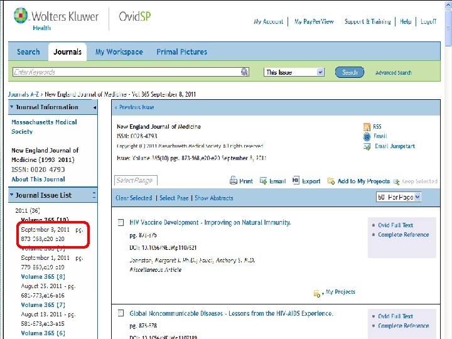The width and height of the screenshot is (452, 339).
Task: Open My Account link
Action: pyautogui.click(x=269, y=21)
